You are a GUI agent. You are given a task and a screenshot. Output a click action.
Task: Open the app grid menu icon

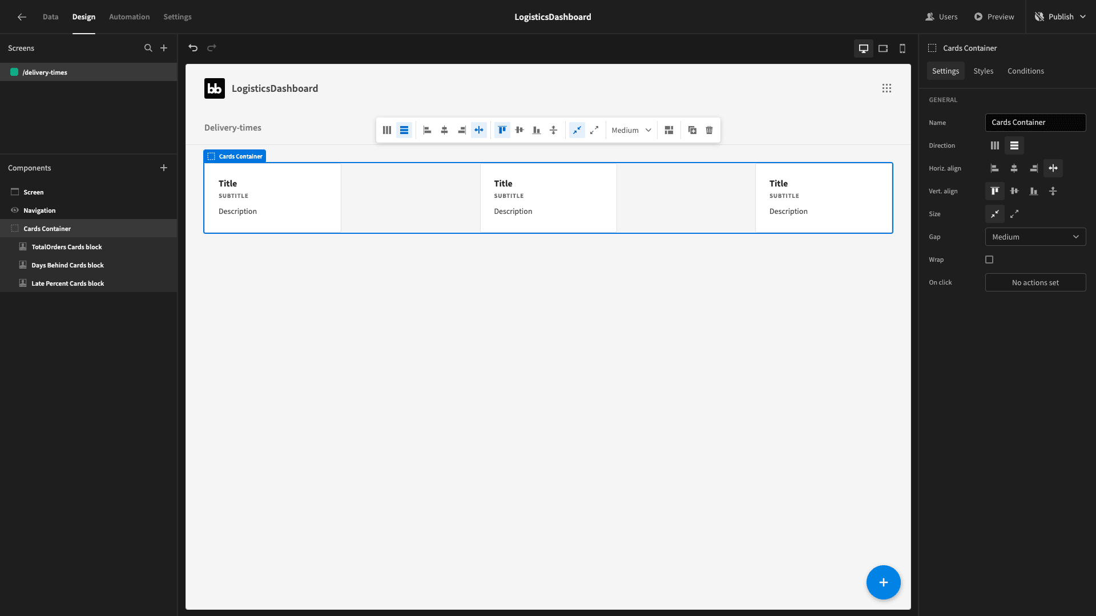[x=887, y=88]
